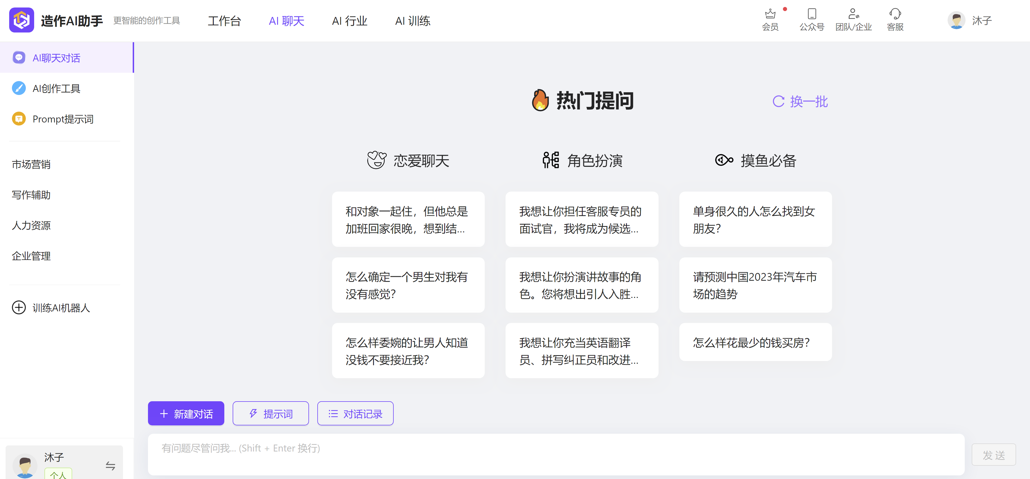This screenshot has height=479, width=1030.
Task: Open the 对话记录 button
Action: [355, 413]
